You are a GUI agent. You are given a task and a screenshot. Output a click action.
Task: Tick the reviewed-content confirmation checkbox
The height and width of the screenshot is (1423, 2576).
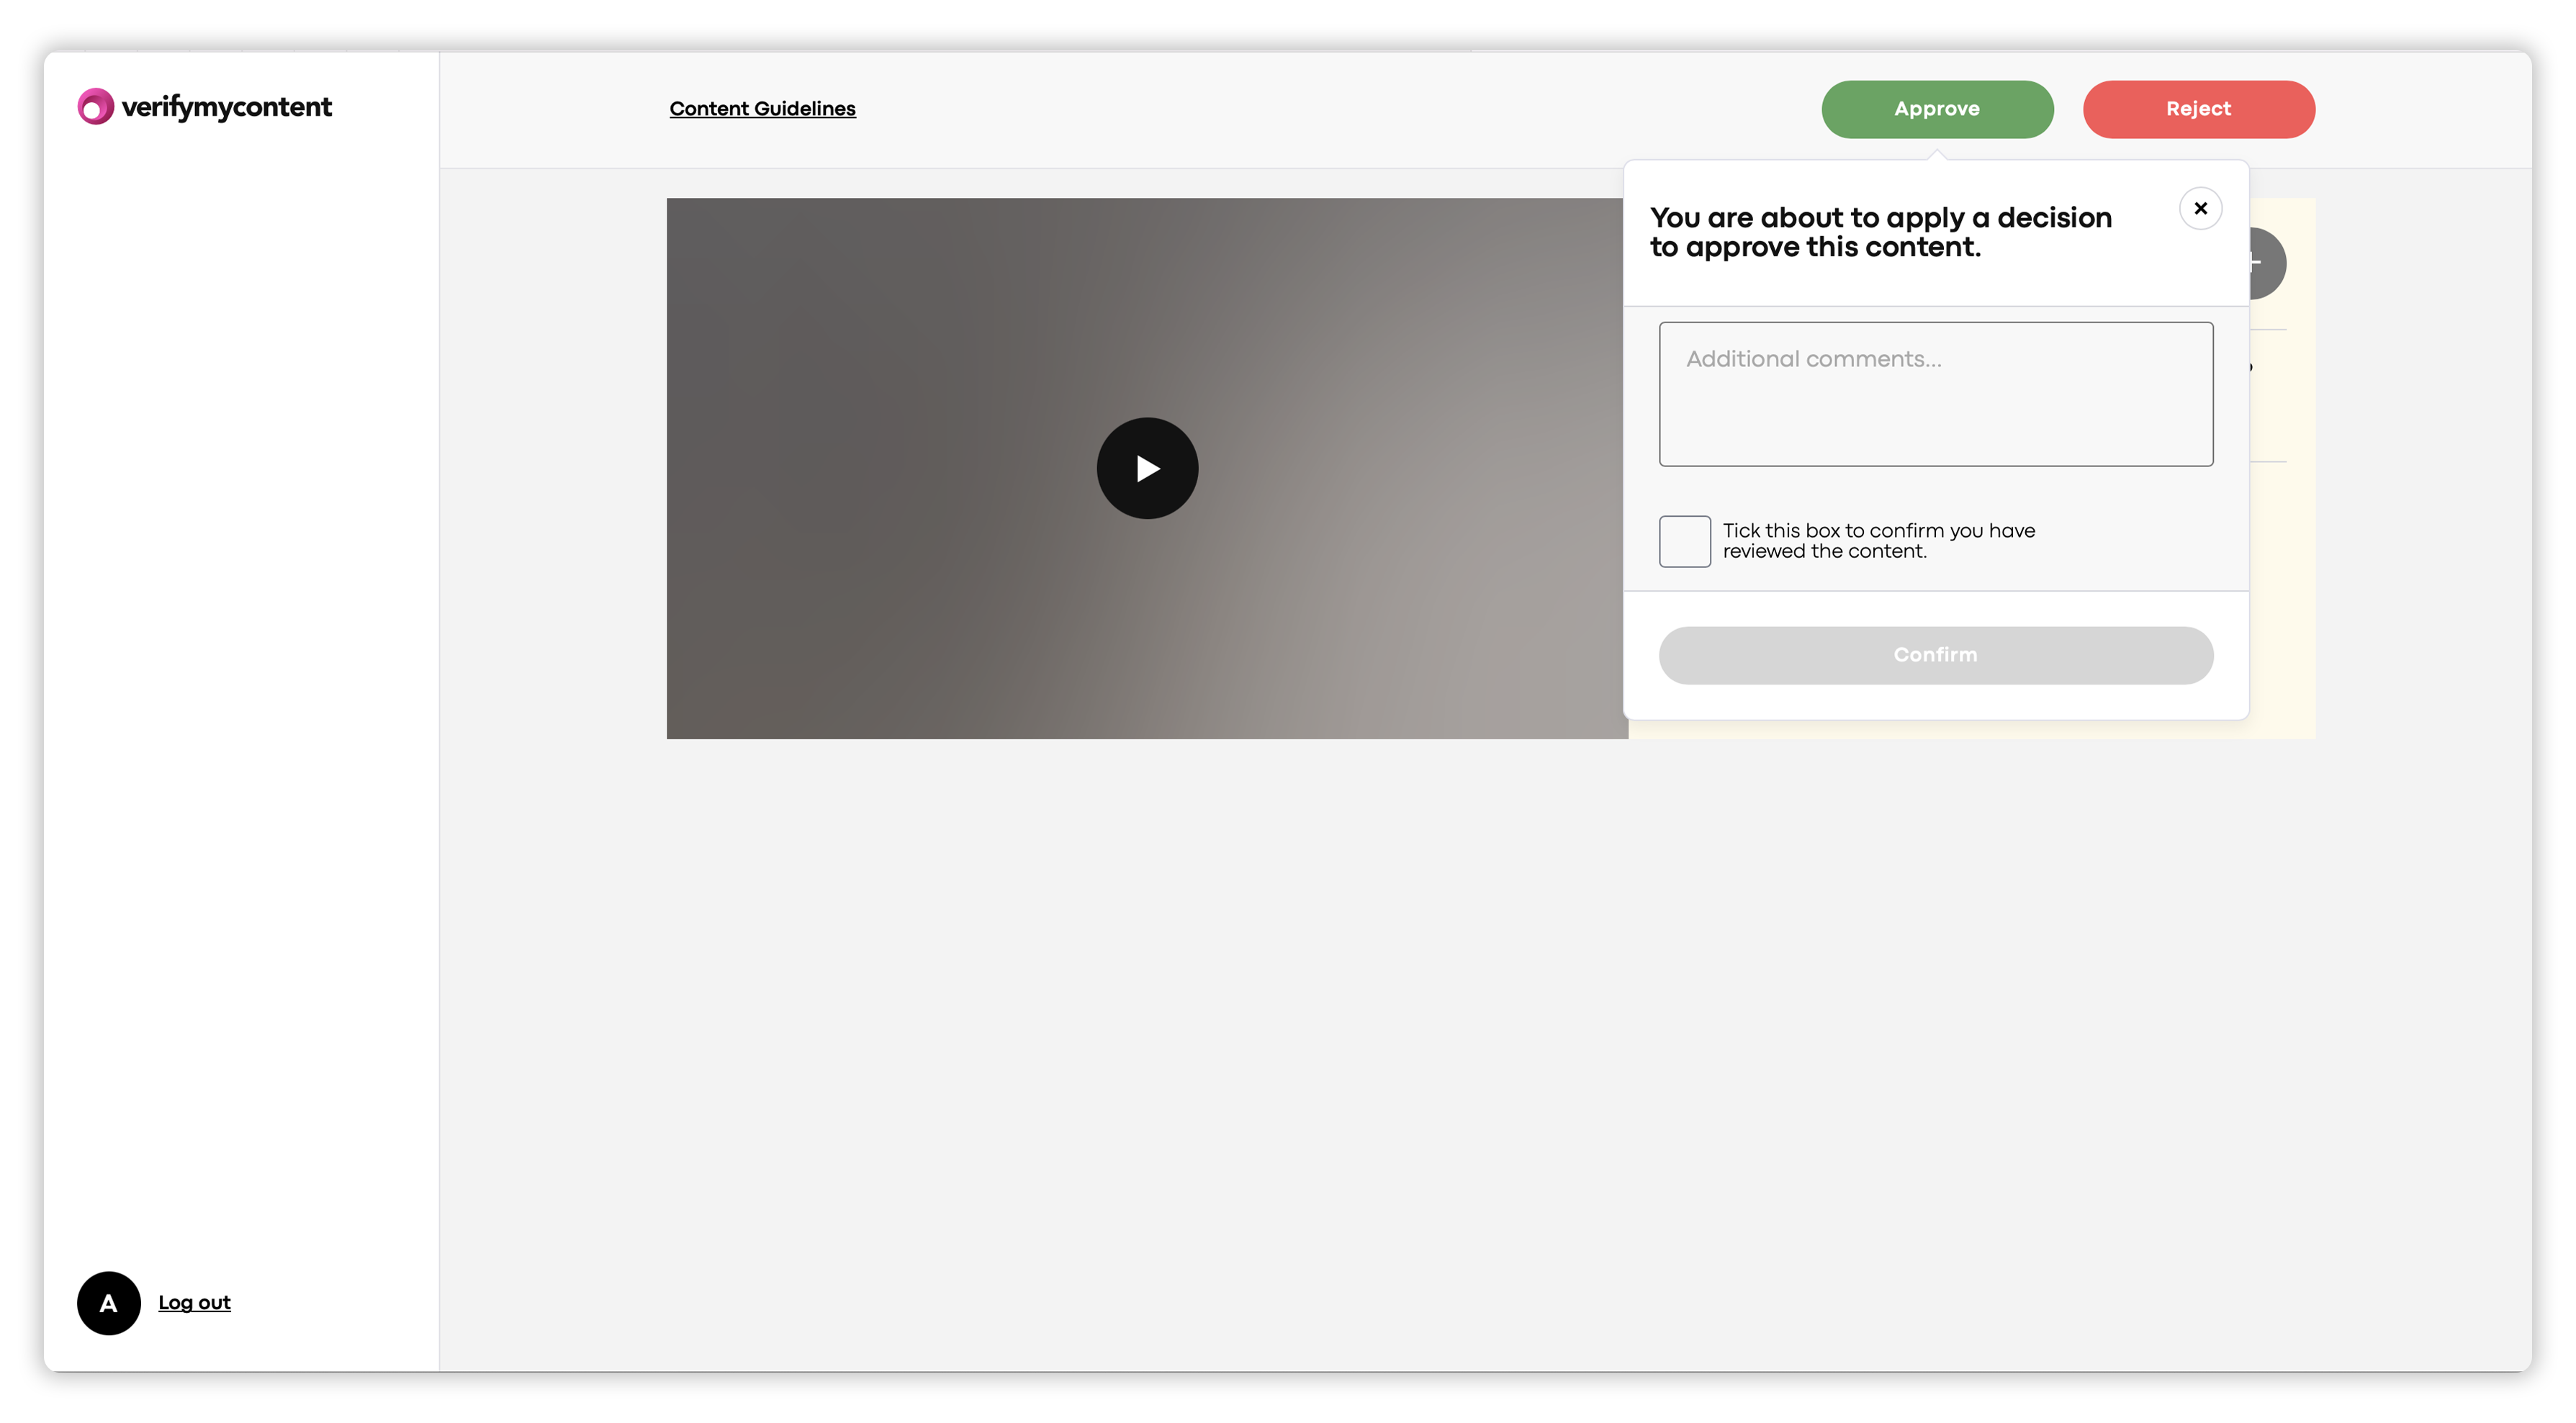coord(1684,541)
